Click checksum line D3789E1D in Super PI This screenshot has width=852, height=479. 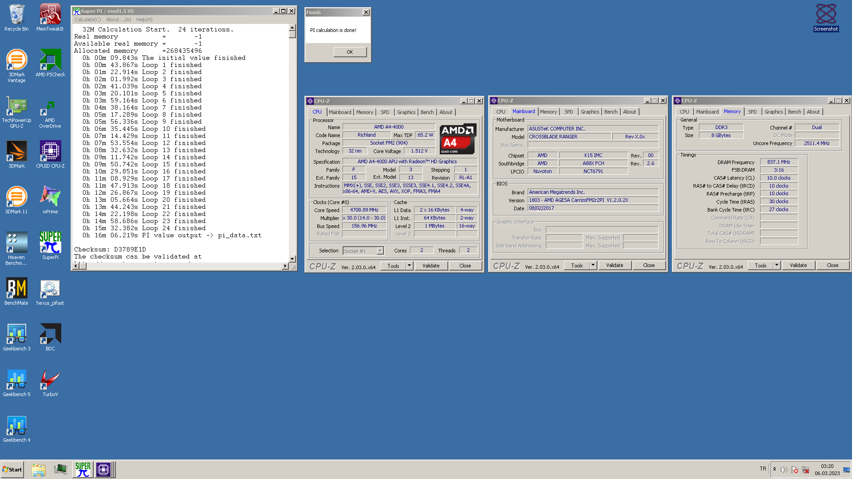(110, 249)
